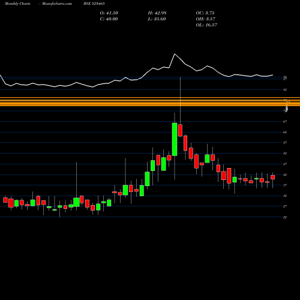The width and height of the screenshot is (300, 300).
Task: Click the 42 price axis label
Action: 285,175
